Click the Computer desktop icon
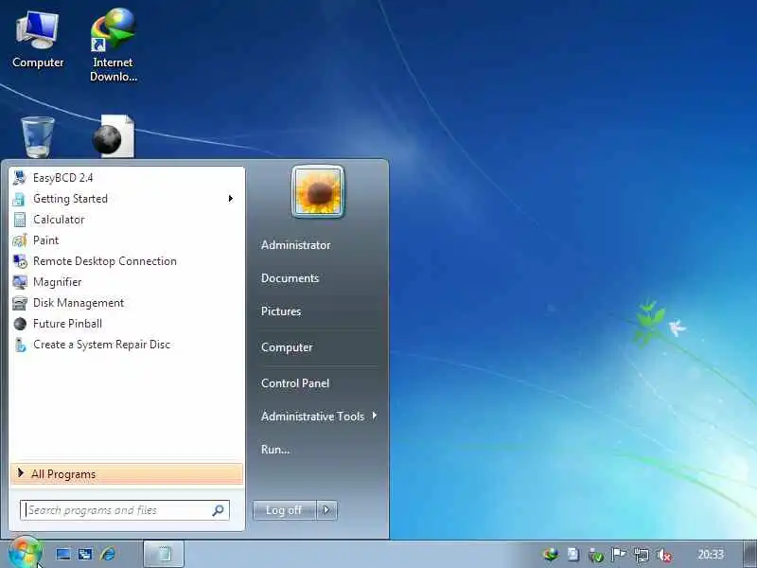The width and height of the screenshot is (757, 568). tap(38, 40)
